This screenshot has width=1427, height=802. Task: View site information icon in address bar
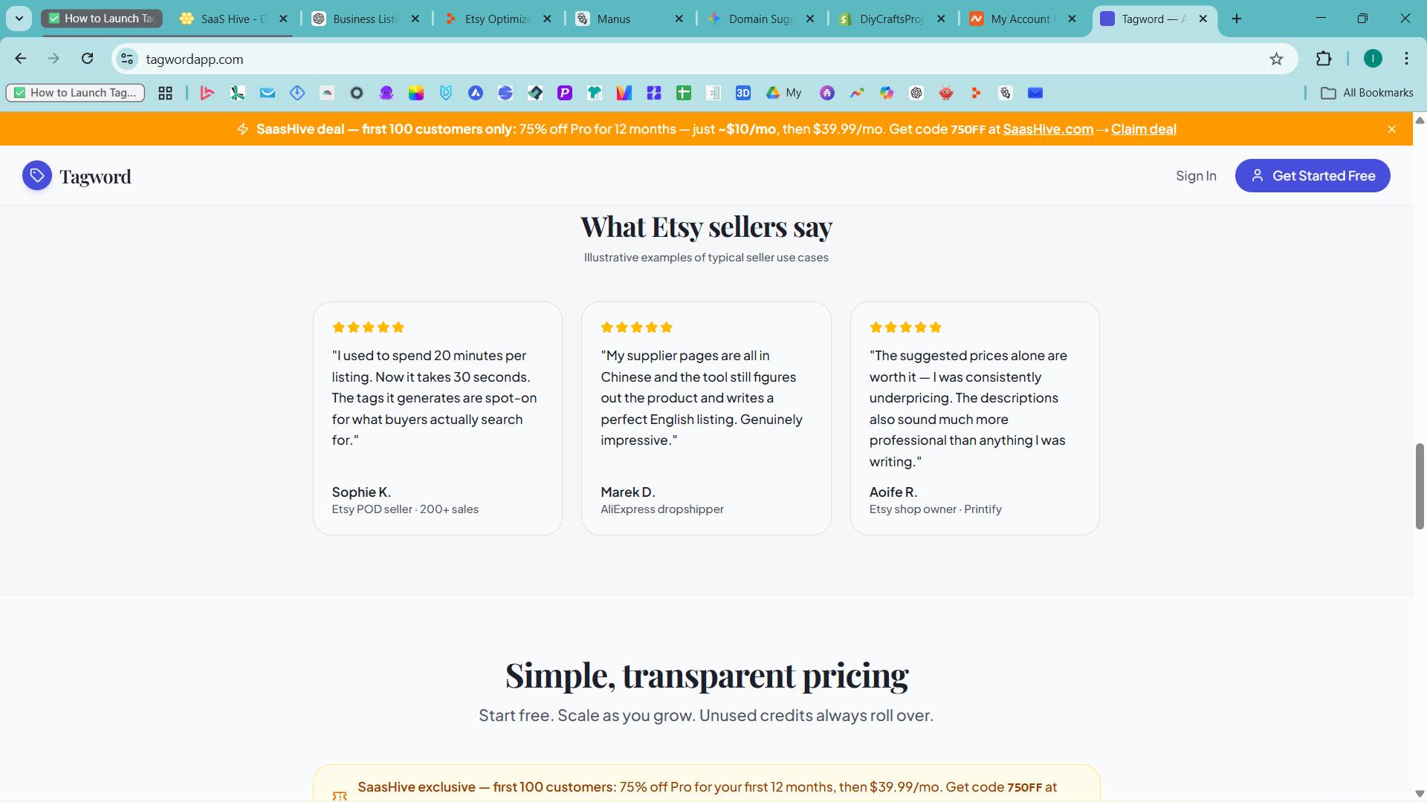127,59
